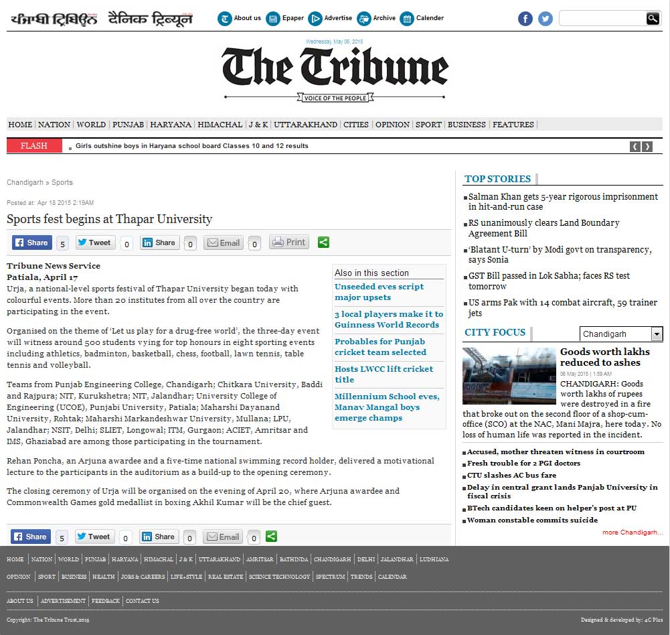Open the About us icon link
The image size is (670, 635).
pyautogui.click(x=239, y=18)
